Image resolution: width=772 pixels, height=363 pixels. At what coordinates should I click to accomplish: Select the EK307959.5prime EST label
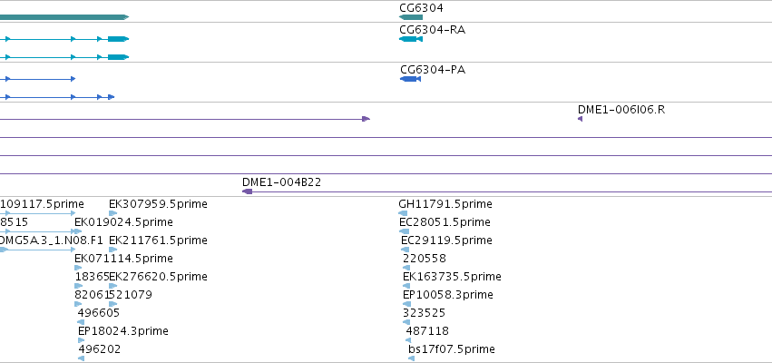click(158, 204)
